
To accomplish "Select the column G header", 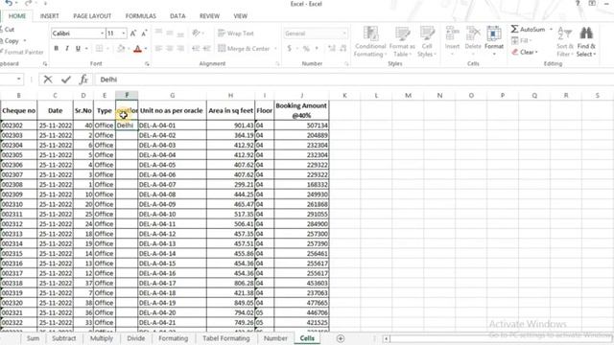I will (x=173, y=96).
